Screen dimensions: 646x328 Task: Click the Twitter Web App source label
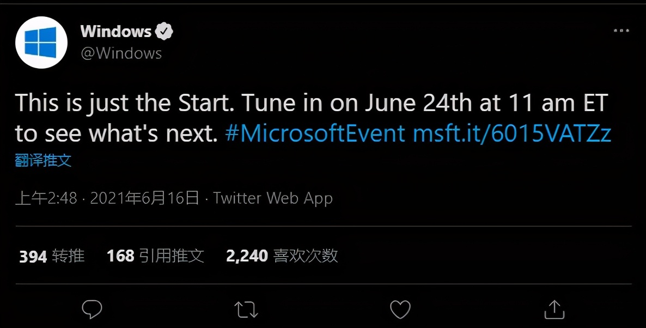tap(272, 198)
